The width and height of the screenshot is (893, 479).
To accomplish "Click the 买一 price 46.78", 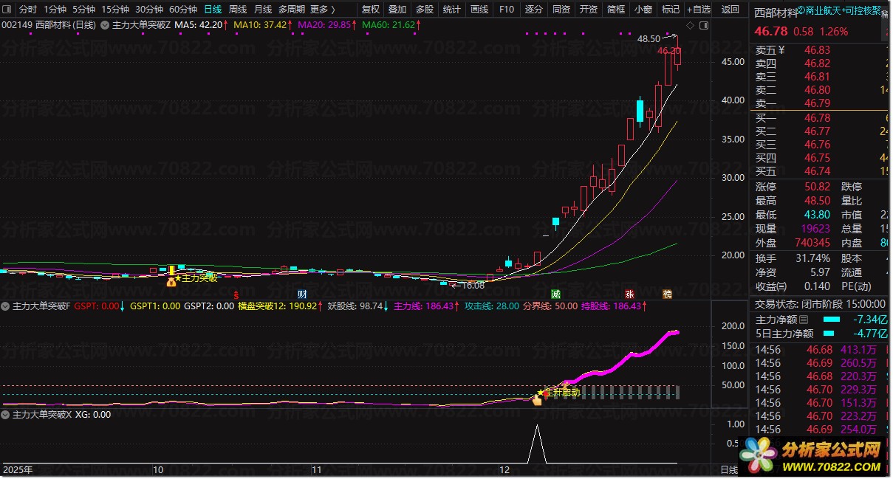I will 817,118.
